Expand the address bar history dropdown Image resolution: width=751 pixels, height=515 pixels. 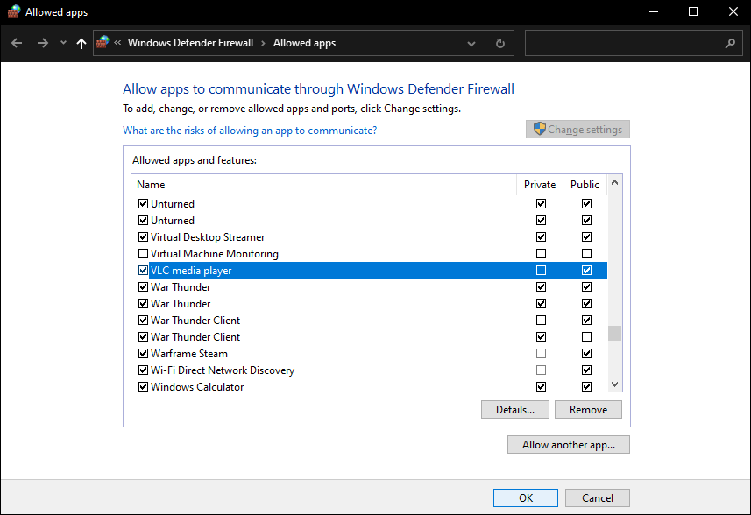[471, 43]
